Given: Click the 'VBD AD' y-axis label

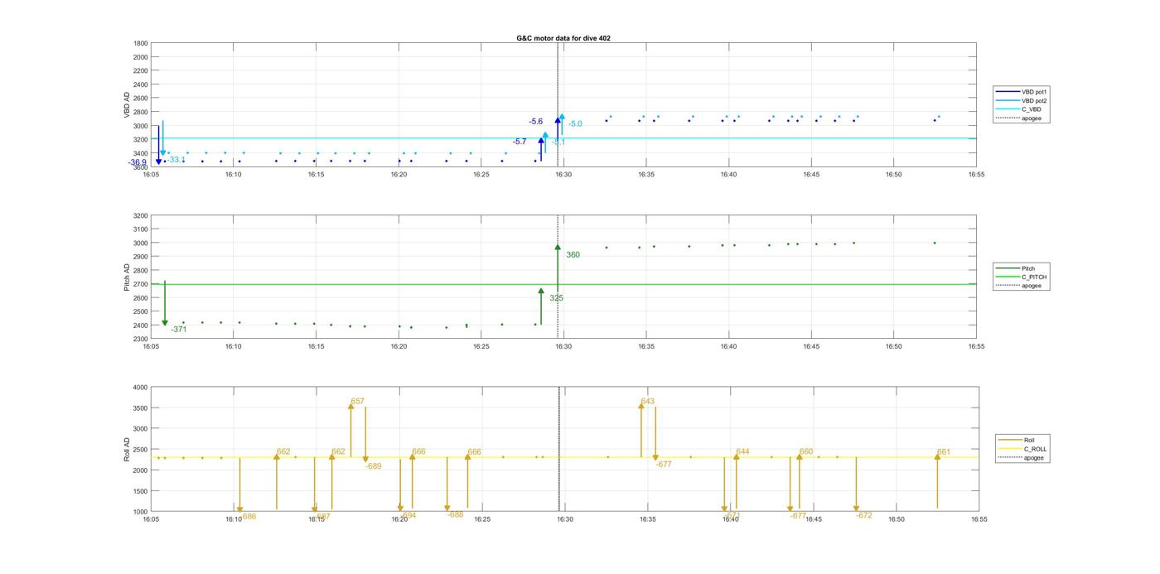Looking at the screenshot, I should [127, 105].
